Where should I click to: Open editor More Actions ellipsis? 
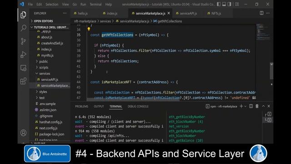coord(268,13)
